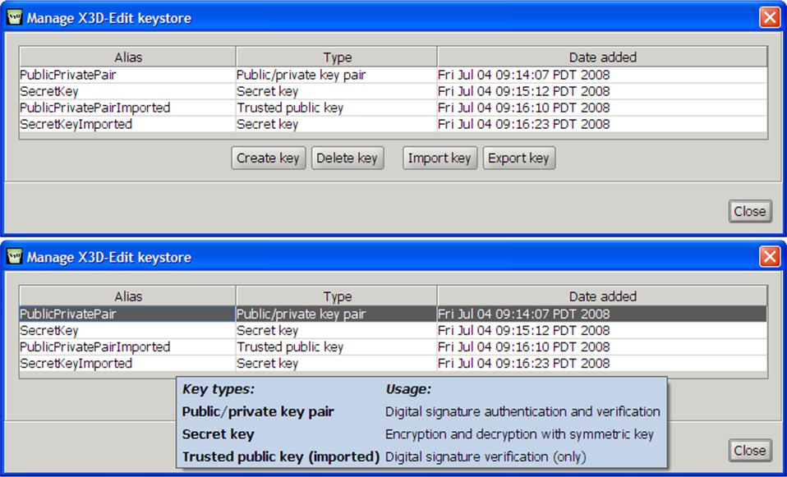Click the Close button in the lower dialog
The width and height of the screenshot is (787, 477).
749,451
